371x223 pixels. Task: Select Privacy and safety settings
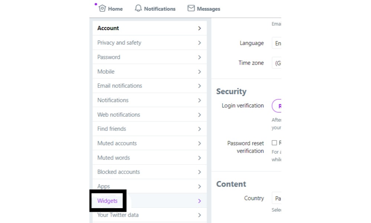click(150, 43)
